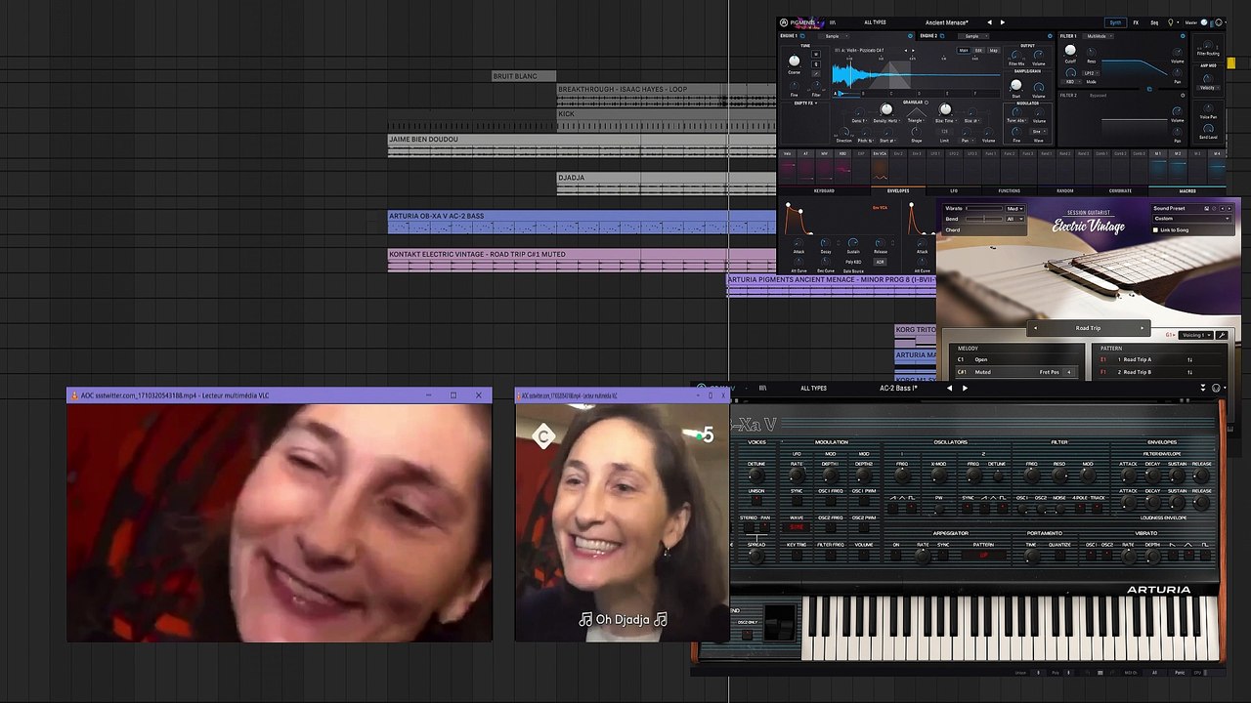The width and height of the screenshot is (1251, 703).
Task: Open Engine 2 type dropdown showing Sample
Action: pos(973,36)
